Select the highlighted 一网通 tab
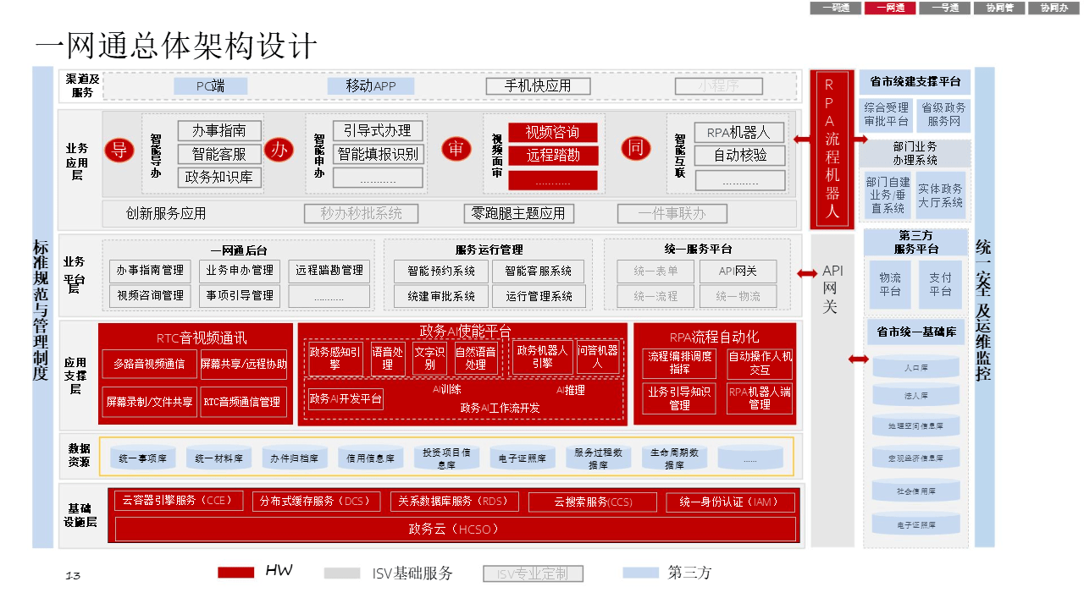 pos(890,8)
